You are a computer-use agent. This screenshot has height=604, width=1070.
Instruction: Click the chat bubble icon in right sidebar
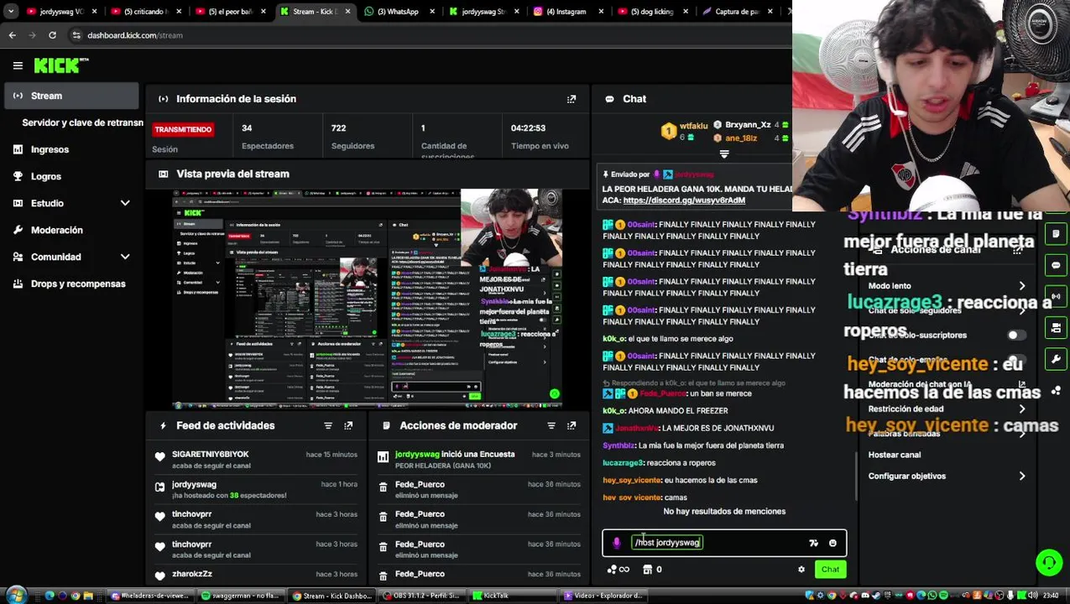pyautogui.click(x=1056, y=265)
